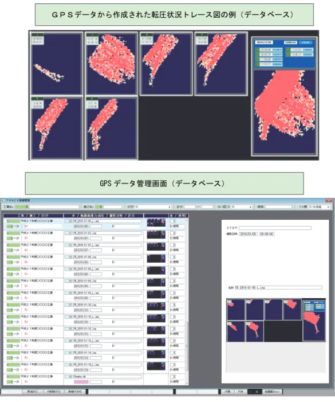Tick the 使用 checkbox for TR_2015-01-07.jpg
This screenshot has width=335, height=402.
[173, 233]
